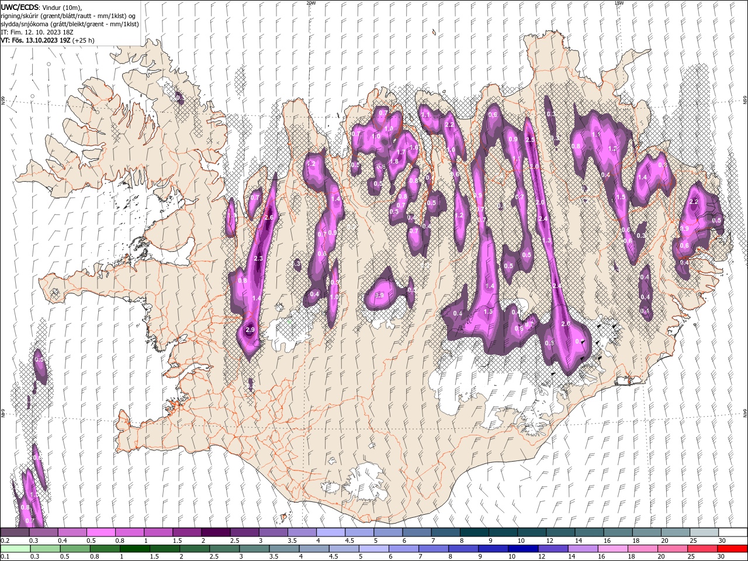Viewport: 748px width, 561px height.
Task: Click the '20W' longitude label at the top edge
Action: tap(311, 3)
